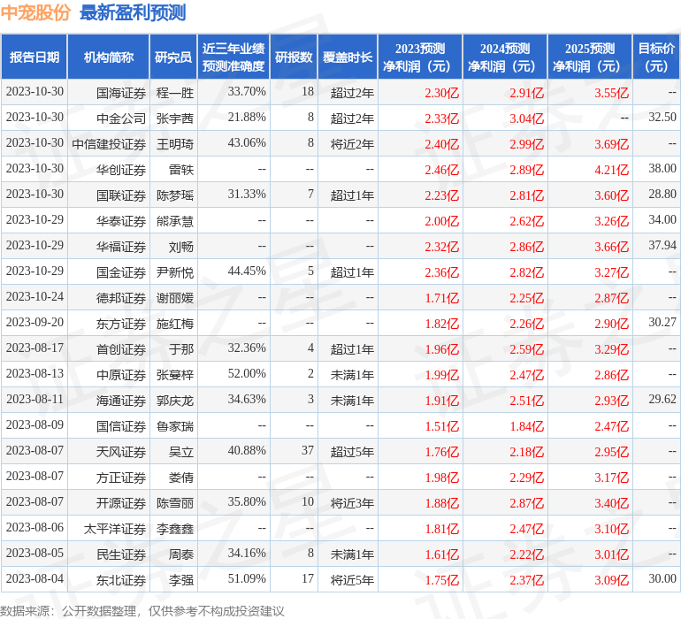Click the 2025预测净利润 column header

pos(590,57)
